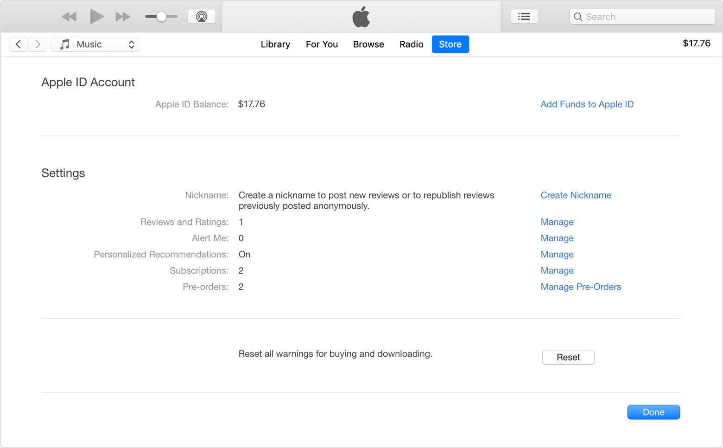Click the Reset warnings button
Viewport: 723px width, 448px height.
point(568,357)
